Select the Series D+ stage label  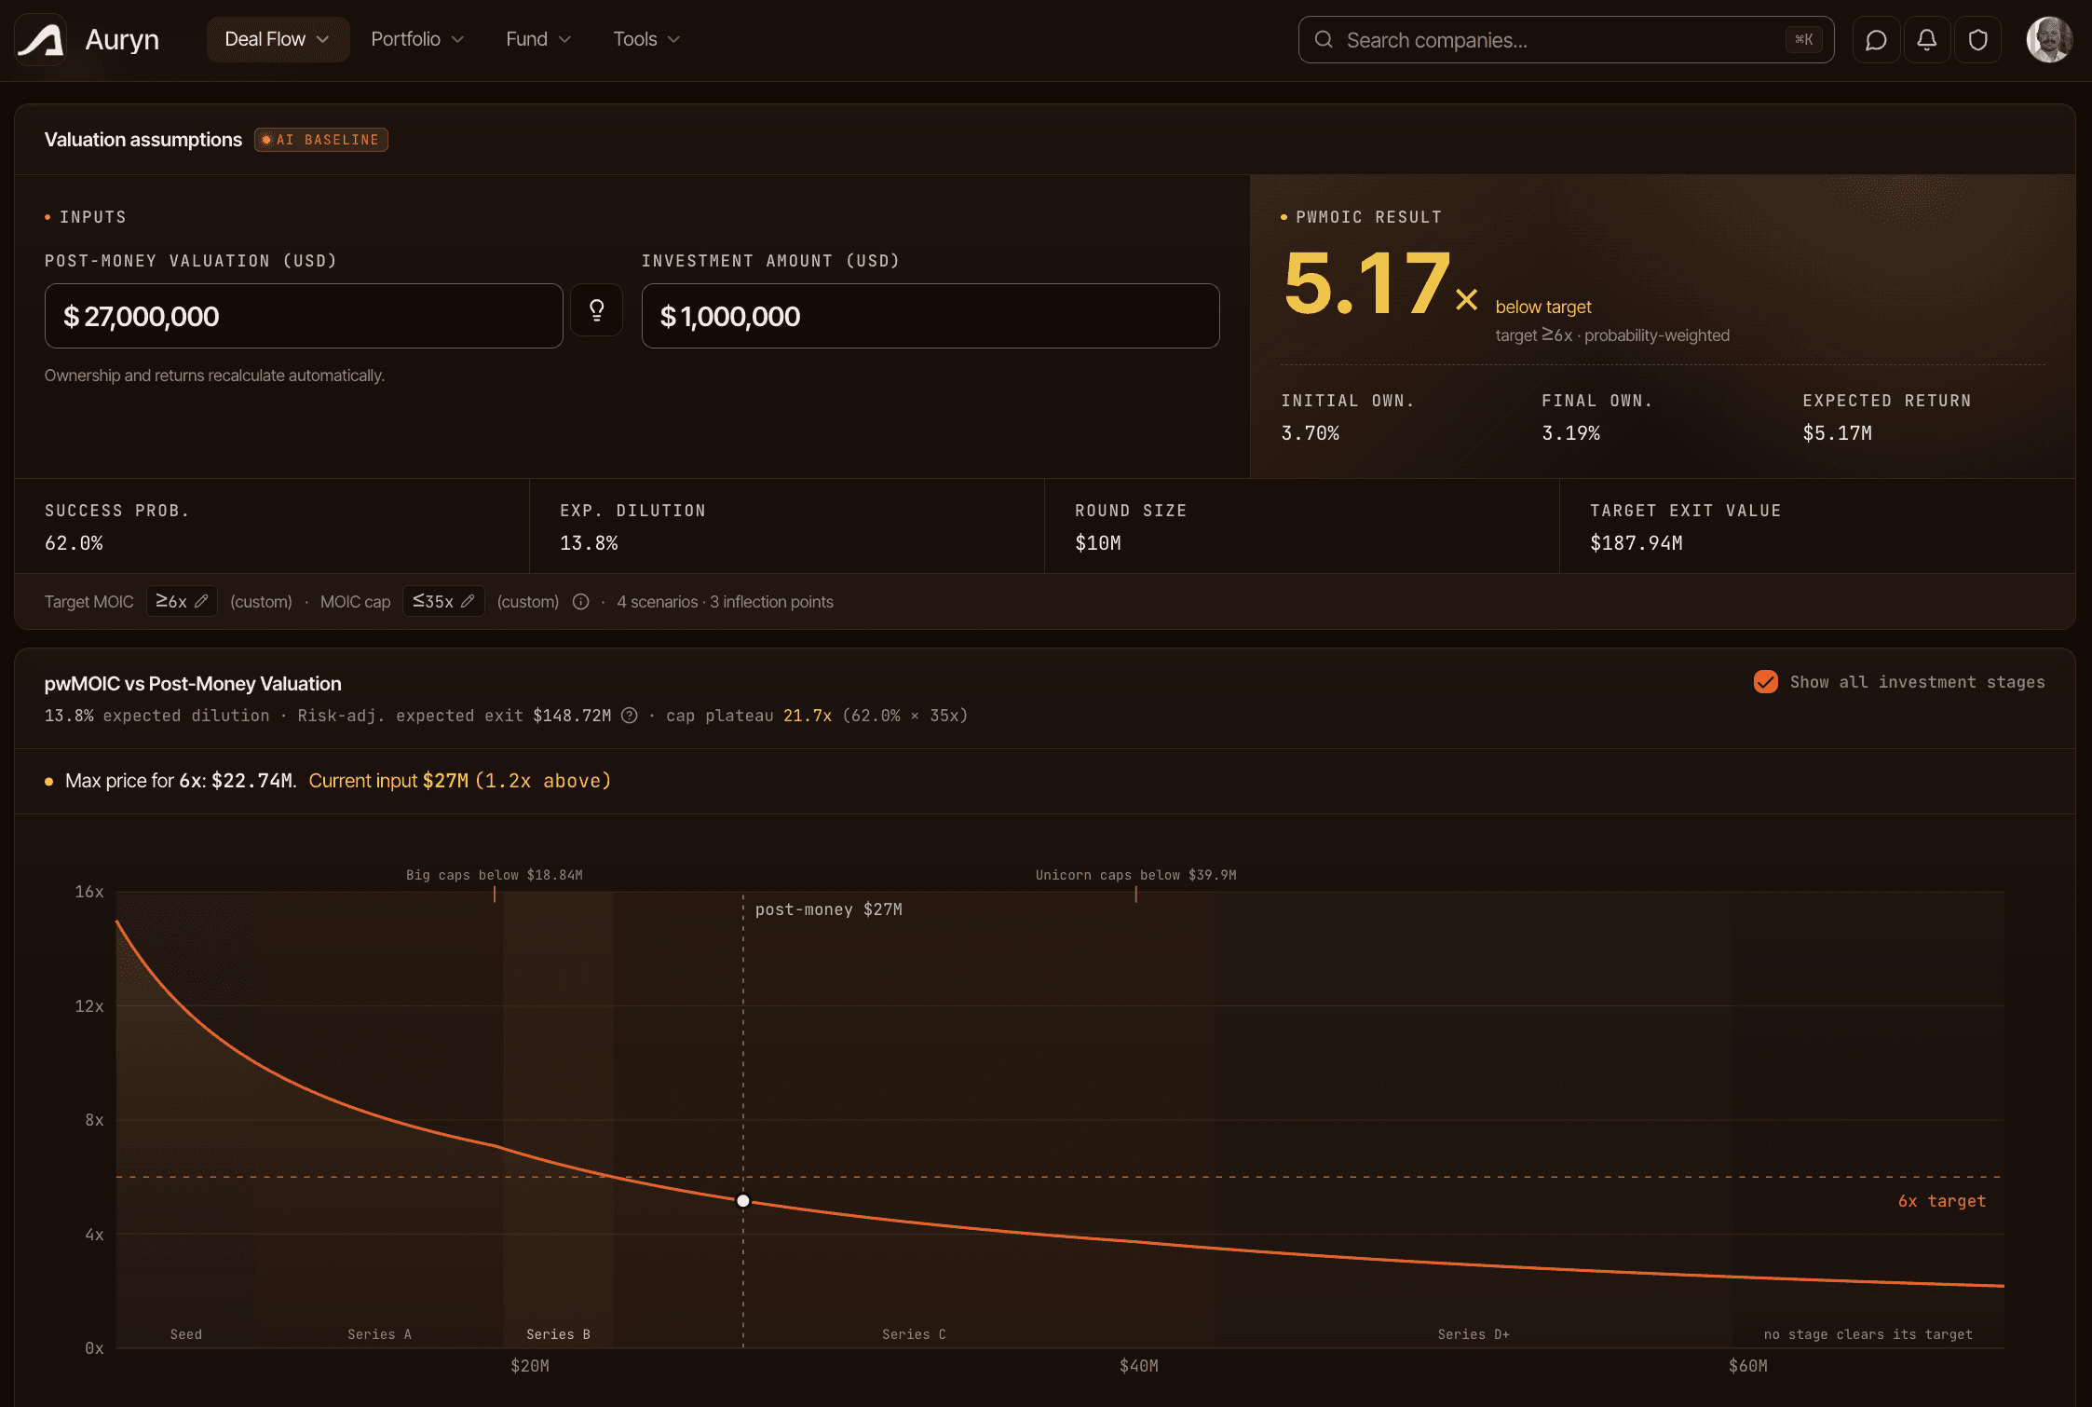(x=1473, y=1334)
